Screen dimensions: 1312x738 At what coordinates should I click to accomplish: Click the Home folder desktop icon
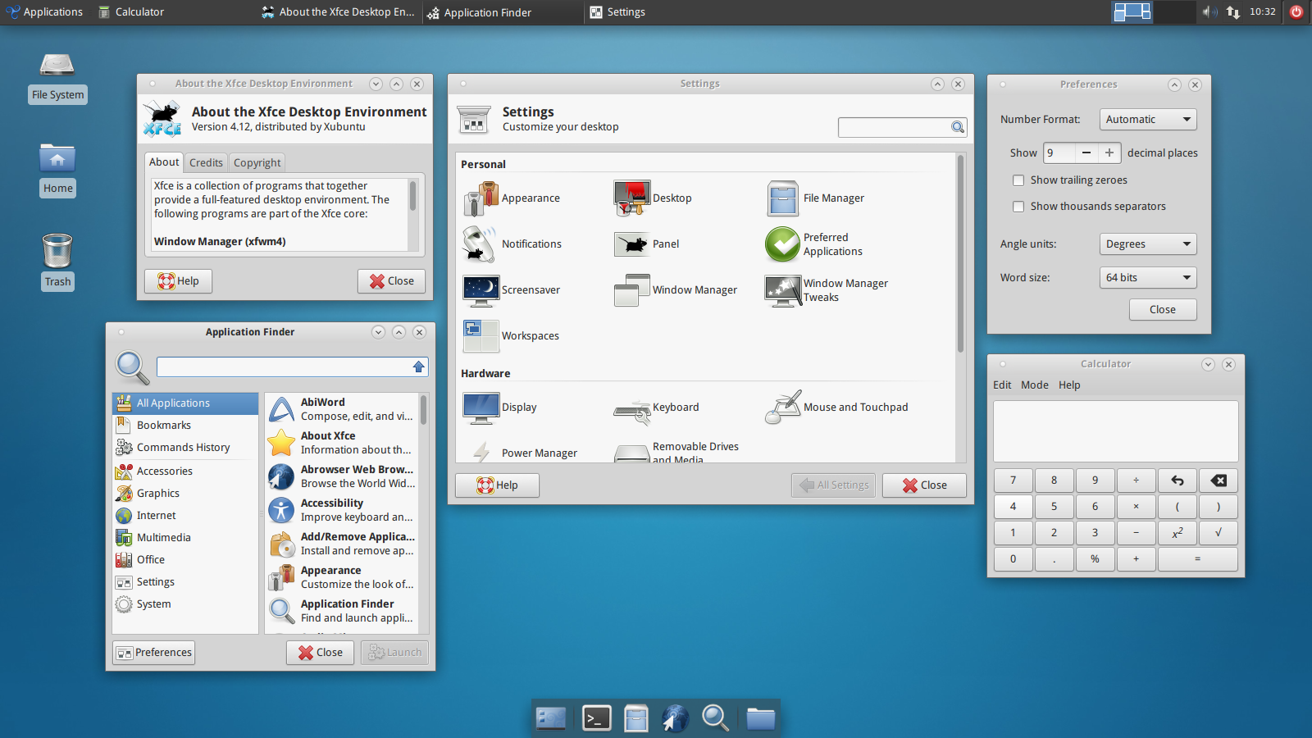click(x=57, y=157)
